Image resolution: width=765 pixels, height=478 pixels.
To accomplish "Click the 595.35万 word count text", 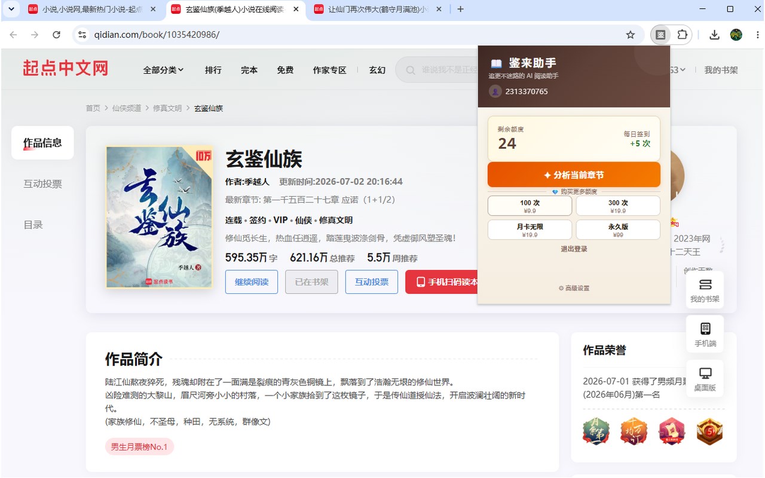I will [251, 258].
